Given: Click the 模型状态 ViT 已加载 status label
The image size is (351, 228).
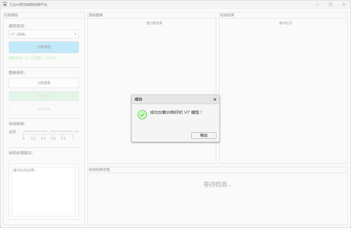Looking at the screenshot, I should pyautogui.click(x=34, y=58).
